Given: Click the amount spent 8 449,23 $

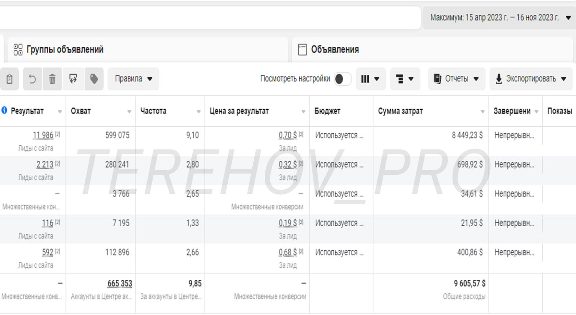Looking at the screenshot, I should pos(467,135).
